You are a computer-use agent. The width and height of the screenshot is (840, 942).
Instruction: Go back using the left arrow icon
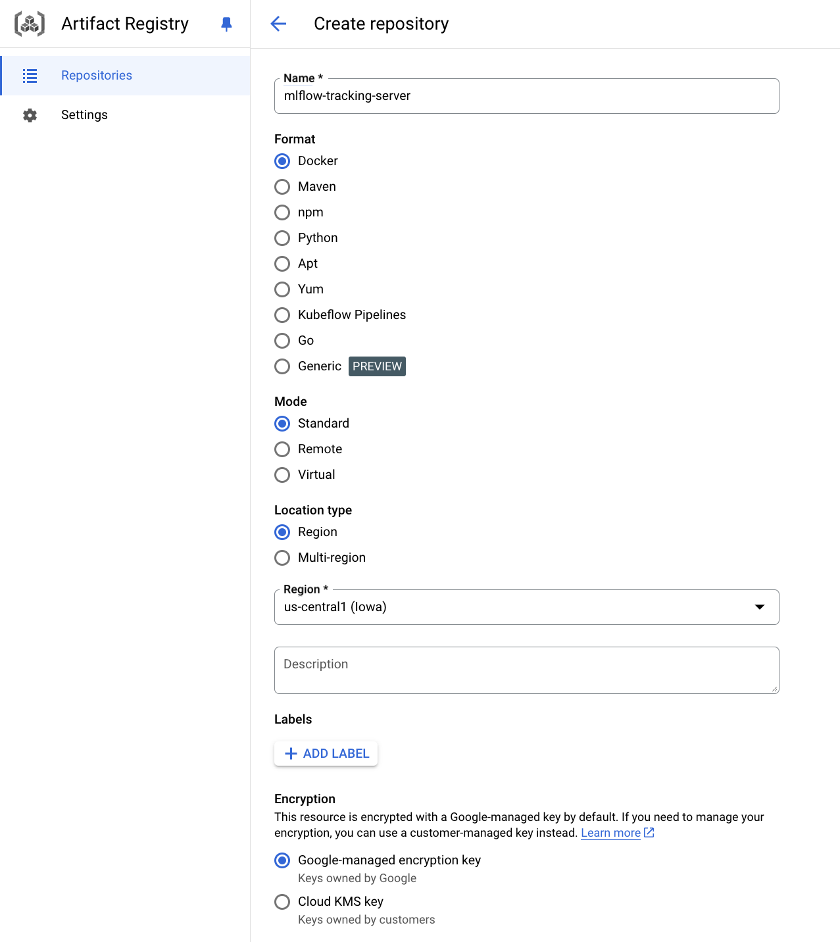point(278,24)
